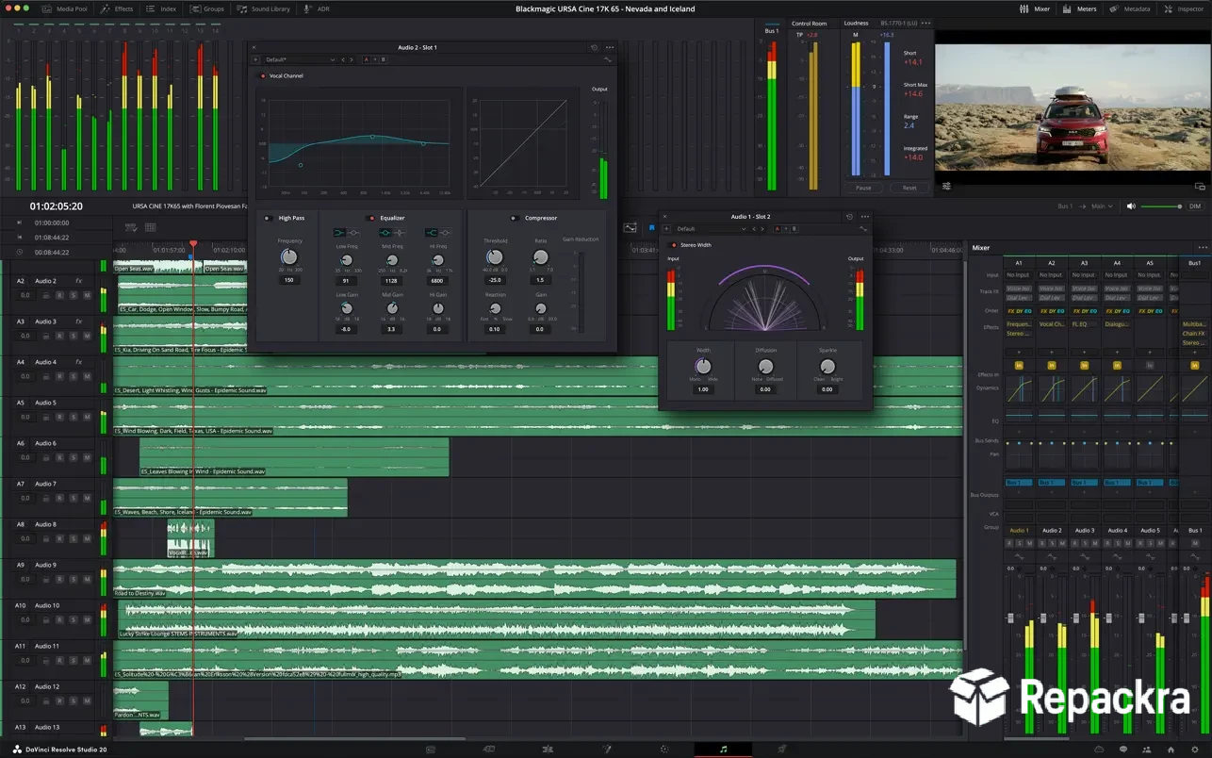Open the Low Freq band type selector
Screen dimensions: 1212x758
click(x=346, y=232)
